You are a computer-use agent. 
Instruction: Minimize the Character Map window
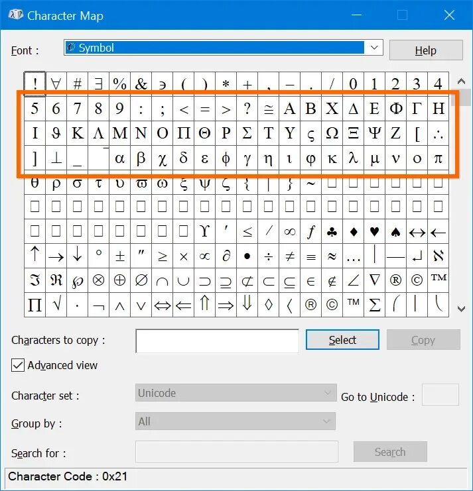tap(356, 15)
